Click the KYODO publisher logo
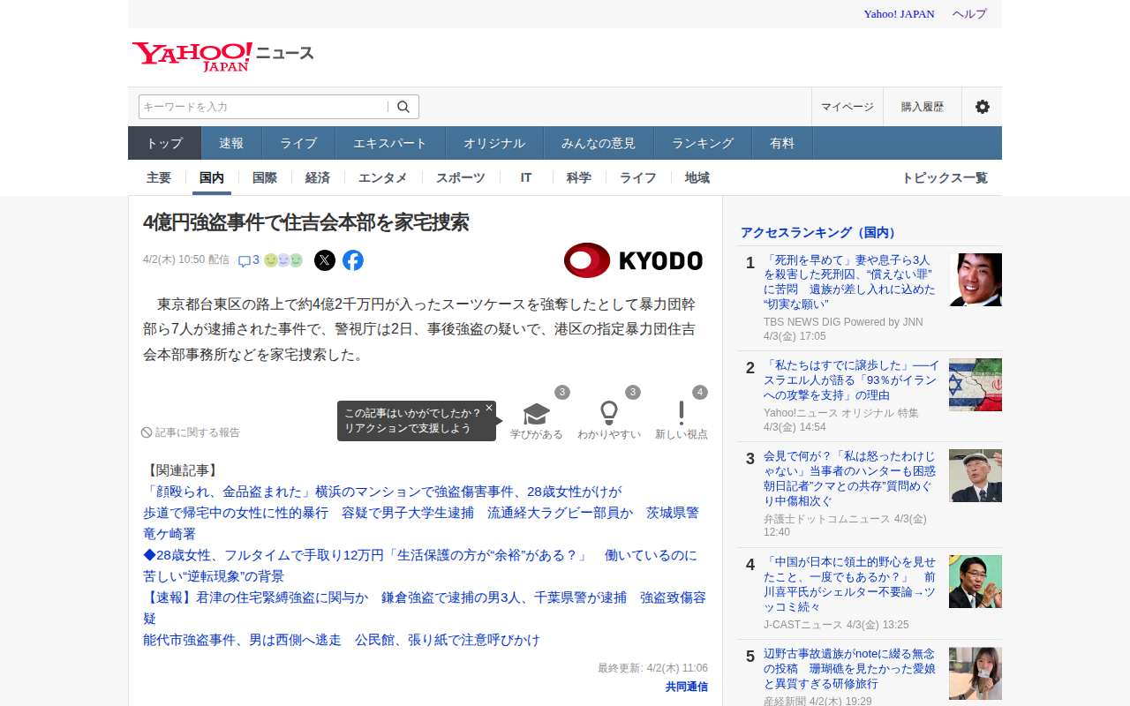 pos(633,260)
